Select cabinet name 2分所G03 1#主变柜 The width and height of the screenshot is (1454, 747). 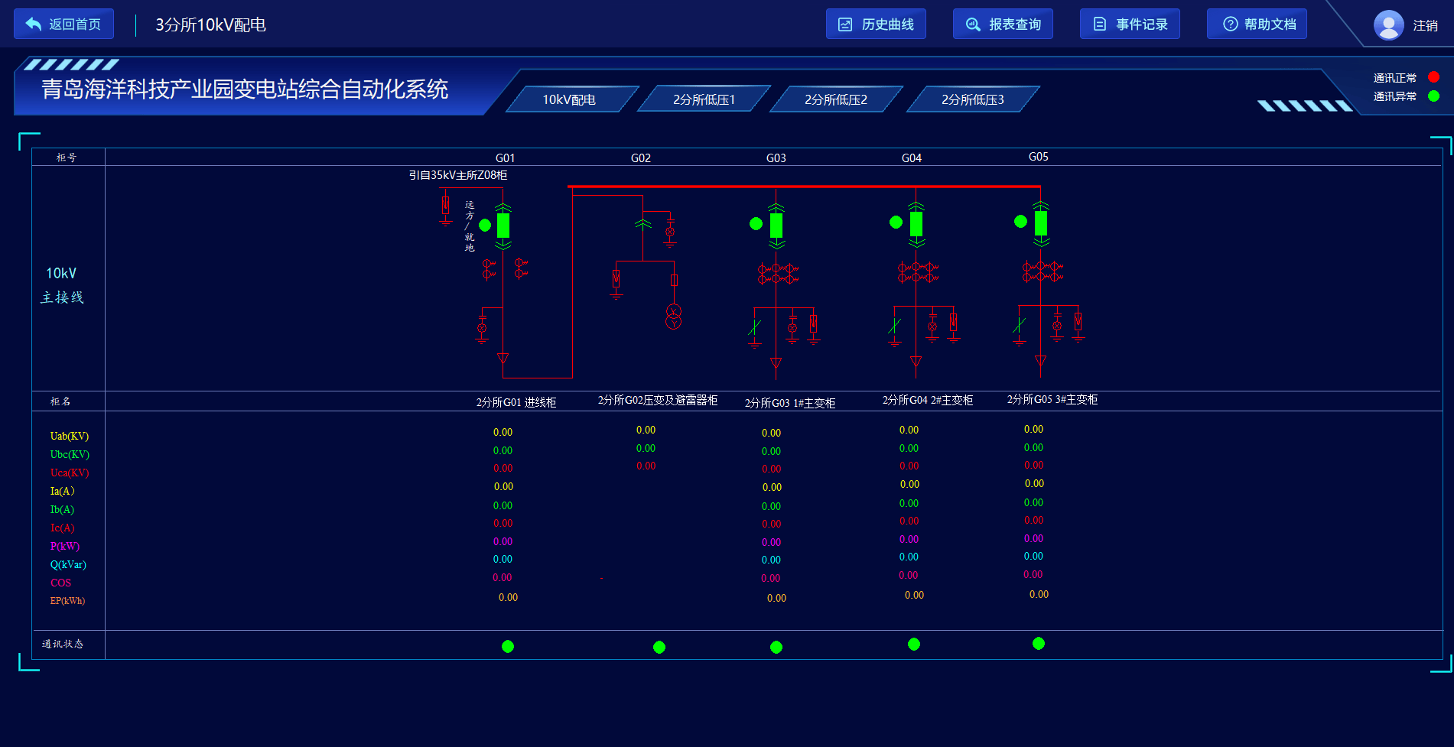pyautogui.click(x=790, y=403)
